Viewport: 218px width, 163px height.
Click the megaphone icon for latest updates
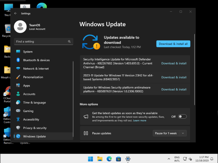[86, 117]
